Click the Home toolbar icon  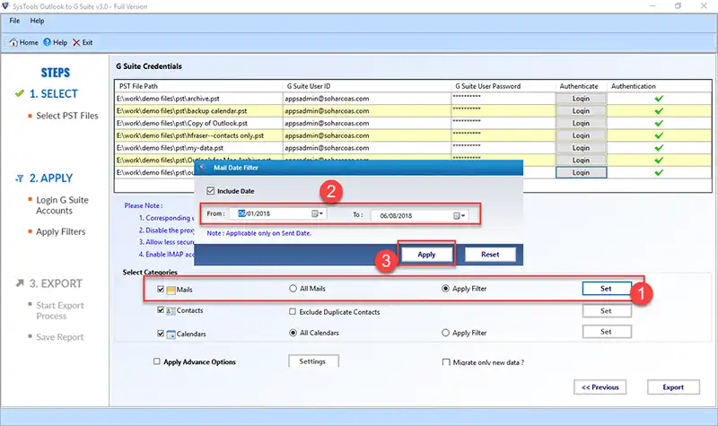pyautogui.click(x=13, y=42)
